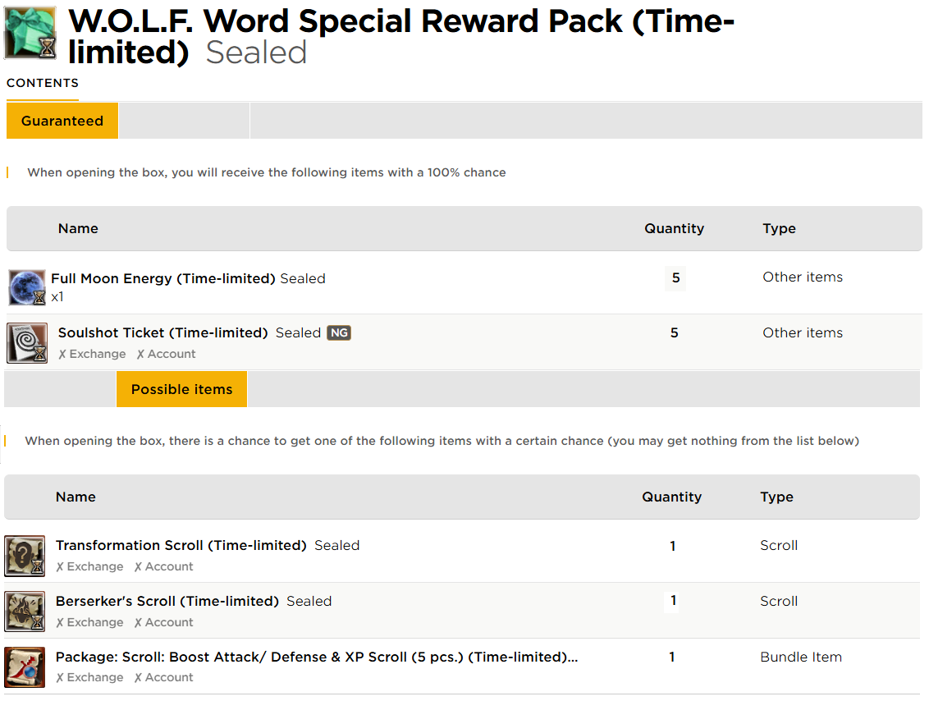Switch to the CONTENTS section tab

click(x=43, y=83)
